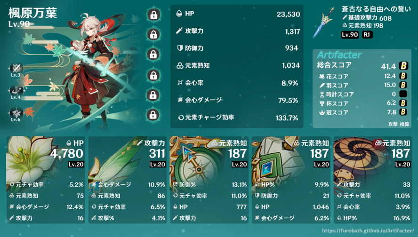Click the 元素熟知 stat row icon
This screenshot has width=418, height=237.
click(180, 65)
